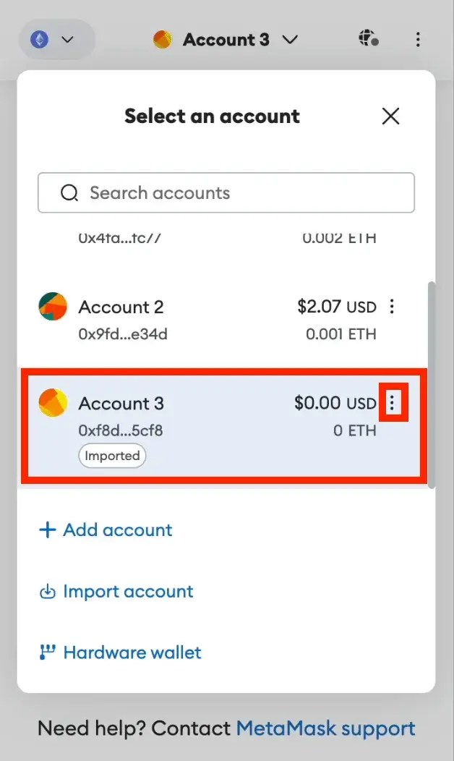Select Account 2 from the list
Image resolution: width=454 pixels, height=761 pixels.
[x=181, y=318]
